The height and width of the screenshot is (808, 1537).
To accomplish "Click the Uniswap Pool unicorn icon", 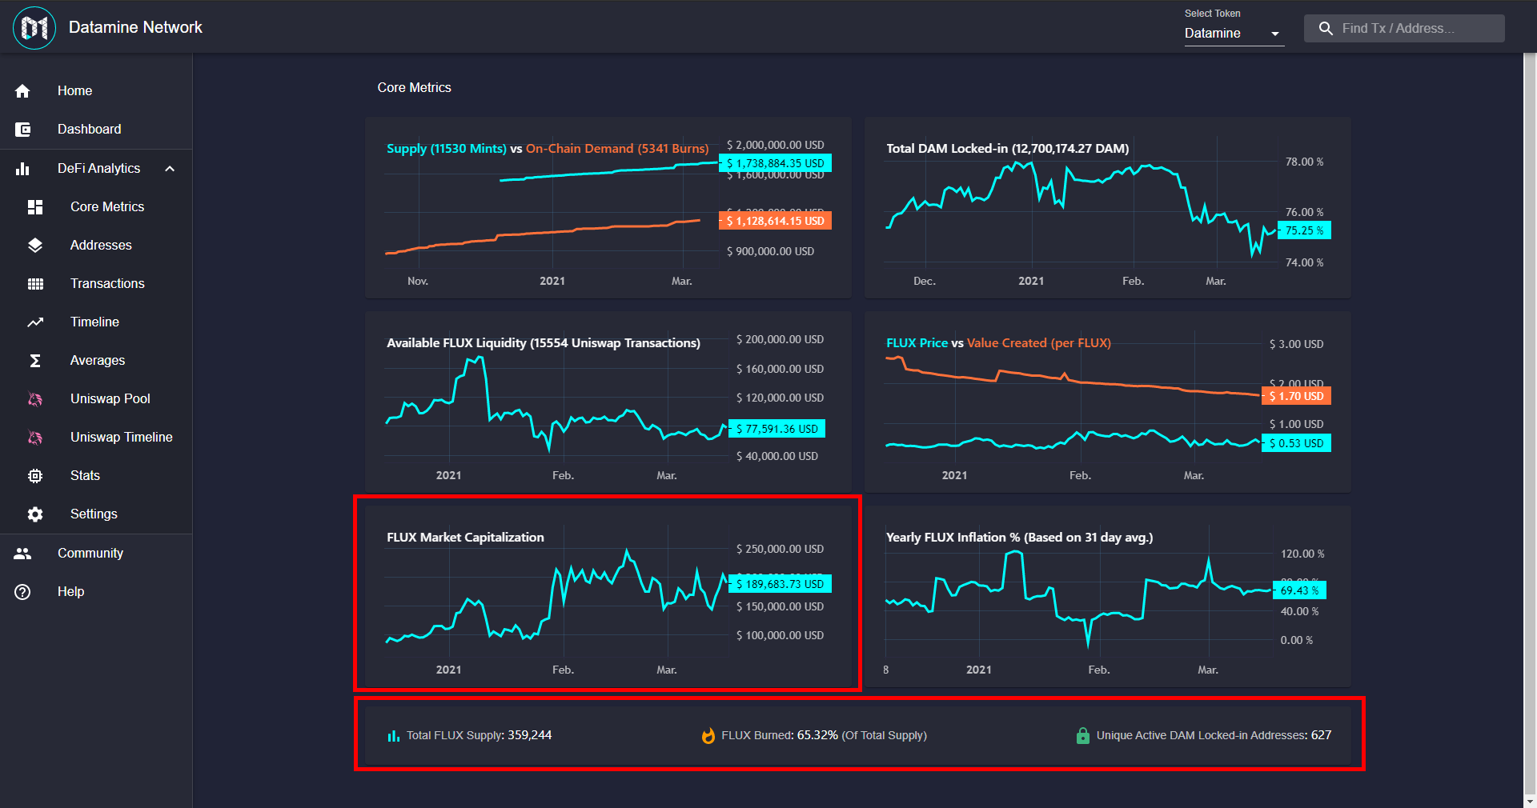I will pyautogui.click(x=35, y=399).
